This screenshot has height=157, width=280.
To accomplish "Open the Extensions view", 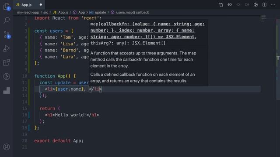I will pos(7,62).
